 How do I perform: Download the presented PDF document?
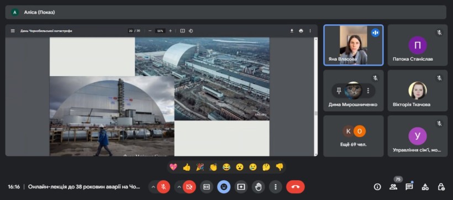coord(292,31)
